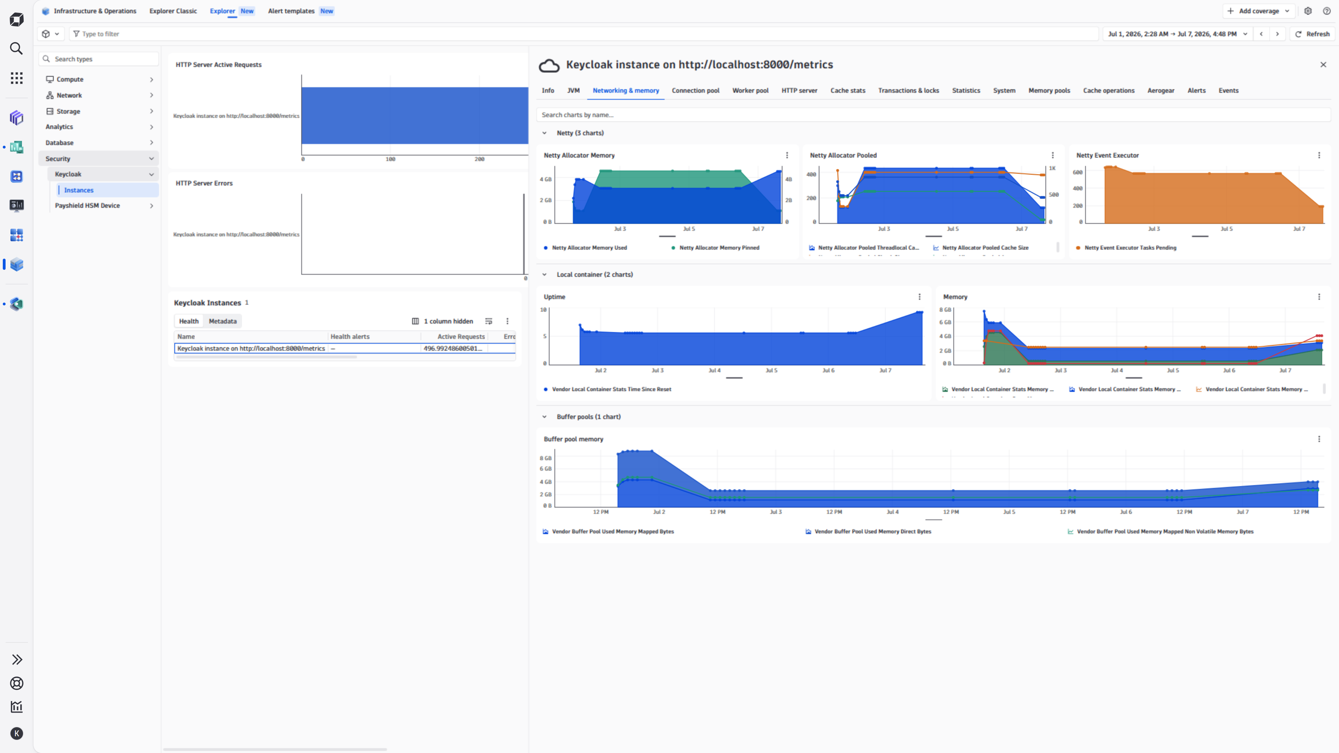Click the 1 column hidden button

coord(442,321)
